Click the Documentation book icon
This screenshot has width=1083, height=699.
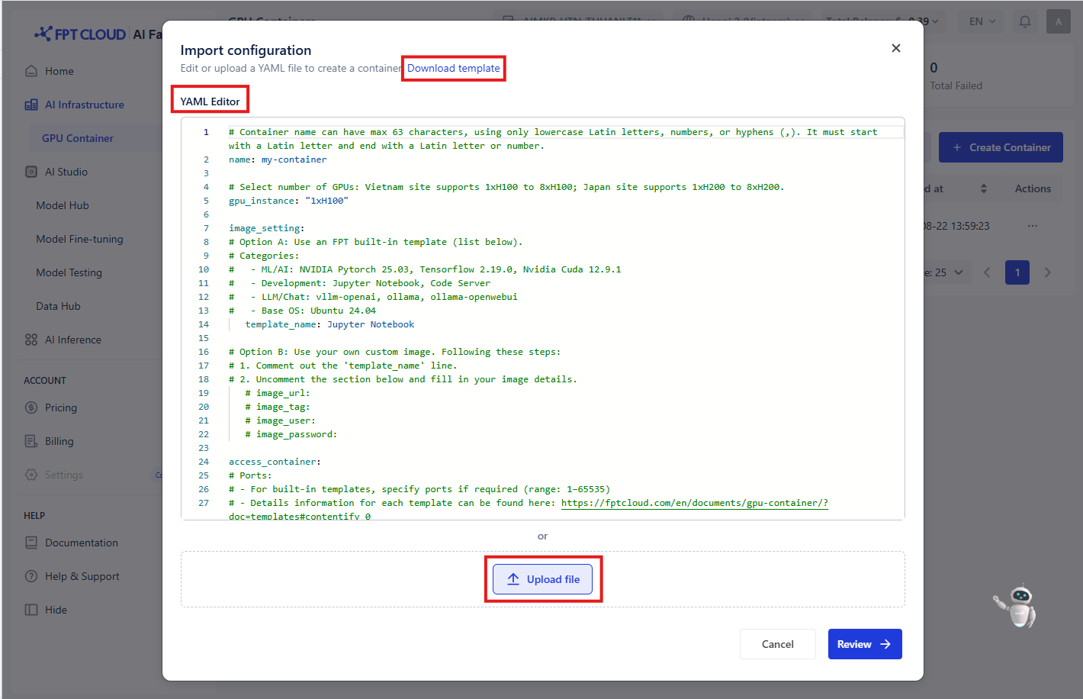tap(31, 543)
